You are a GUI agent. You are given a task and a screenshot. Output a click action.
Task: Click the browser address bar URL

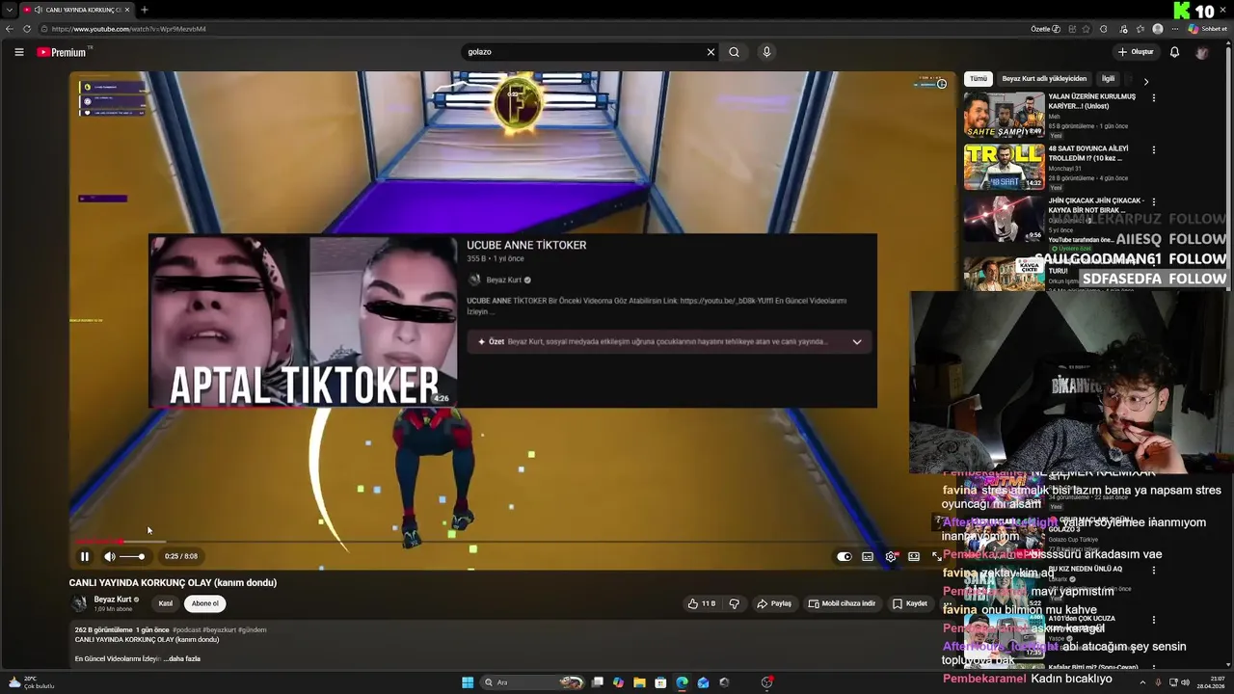pyautogui.click(x=129, y=29)
